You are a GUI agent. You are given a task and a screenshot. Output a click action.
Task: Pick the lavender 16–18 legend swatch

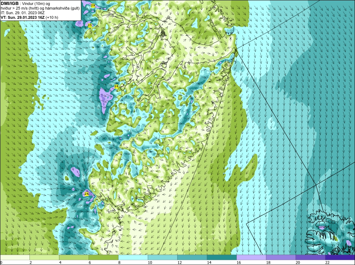(x=251, y=258)
